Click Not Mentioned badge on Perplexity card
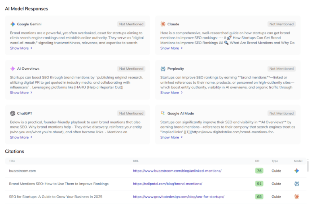 (x=282, y=69)
